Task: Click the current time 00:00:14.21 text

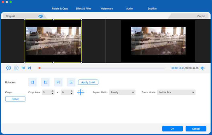Action: click(x=178, y=68)
